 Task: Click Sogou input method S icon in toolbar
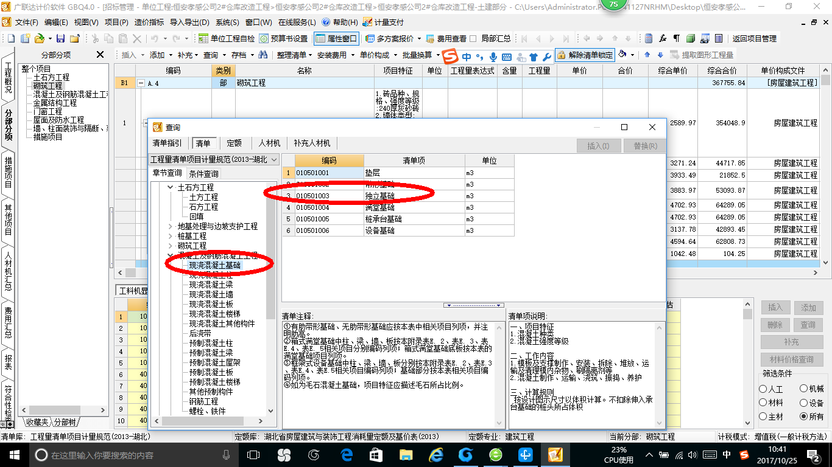(449, 56)
